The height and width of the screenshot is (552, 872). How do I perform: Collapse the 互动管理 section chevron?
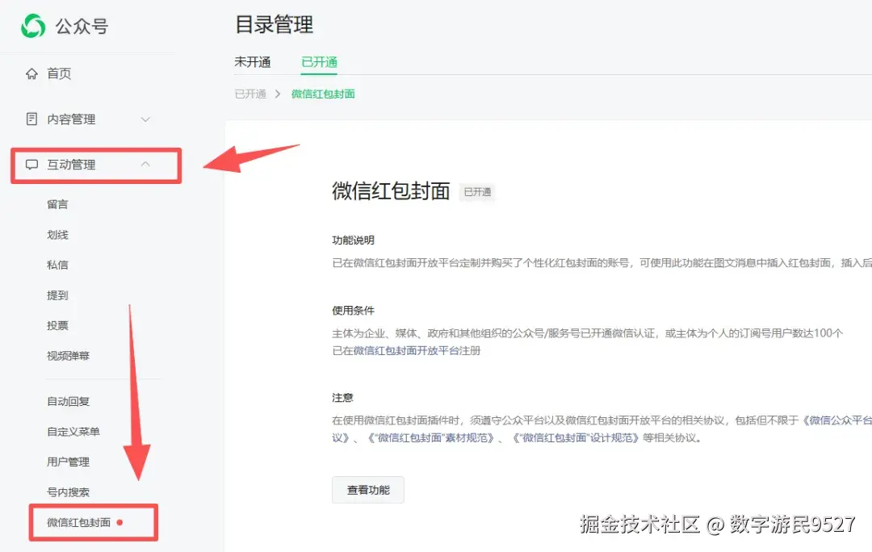pyautogui.click(x=145, y=164)
